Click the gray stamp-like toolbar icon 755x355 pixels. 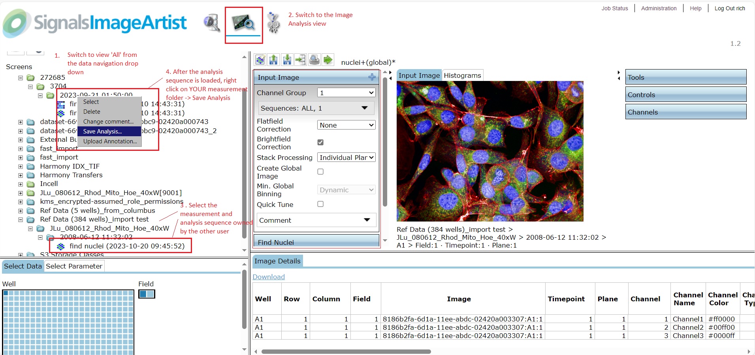point(314,60)
